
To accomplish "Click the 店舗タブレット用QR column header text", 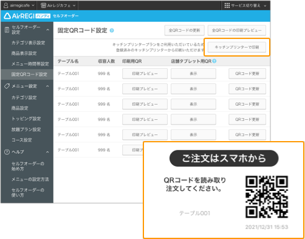I will coord(191,61).
